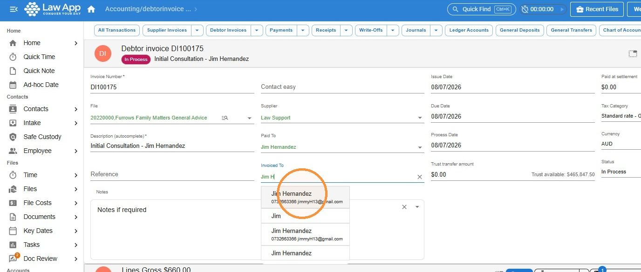Expand the breadcrumb chevron after Accounting/debtorinvoice
This screenshot has height=272, width=641.
point(196,9)
